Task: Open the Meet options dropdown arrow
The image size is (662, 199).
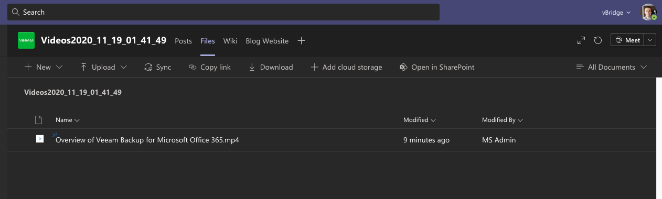Action: click(x=650, y=40)
